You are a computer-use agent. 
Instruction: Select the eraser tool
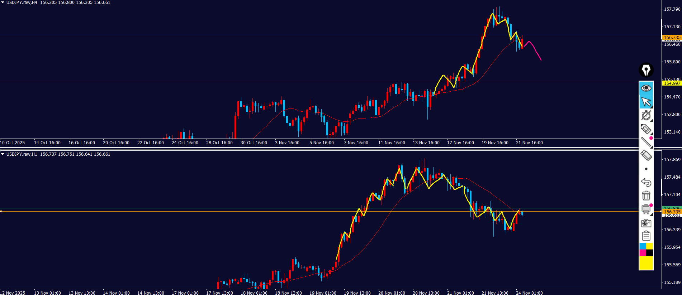(x=646, y=155)
